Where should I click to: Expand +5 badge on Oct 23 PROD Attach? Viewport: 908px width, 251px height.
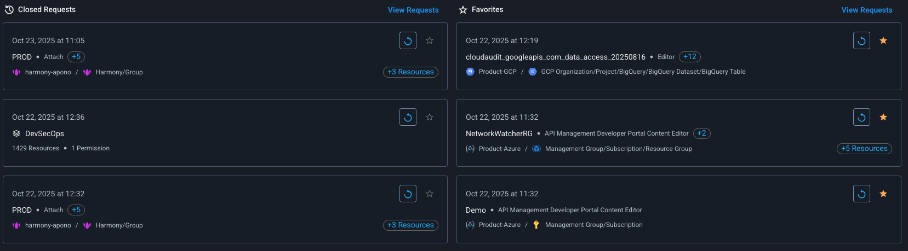pyautogui.click(x=76, y=57)
